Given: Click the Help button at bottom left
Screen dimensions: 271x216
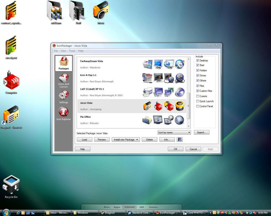Looking at the screenshot, I should click(x=82, y=149).
